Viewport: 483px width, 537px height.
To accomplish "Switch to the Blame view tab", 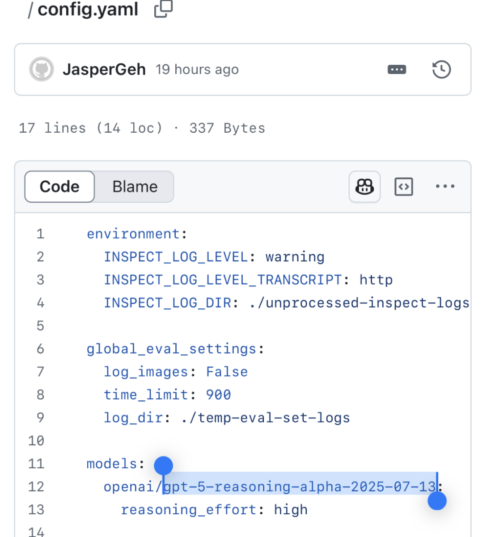I will pyautogui.click(x=135, y=187).
